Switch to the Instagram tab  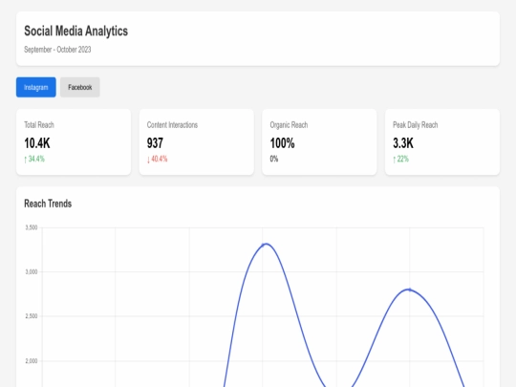36,87
